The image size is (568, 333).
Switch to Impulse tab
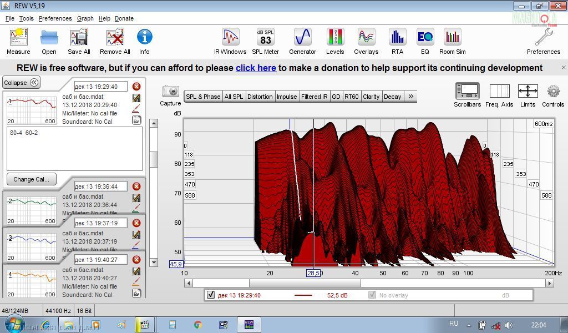[287, 97]
